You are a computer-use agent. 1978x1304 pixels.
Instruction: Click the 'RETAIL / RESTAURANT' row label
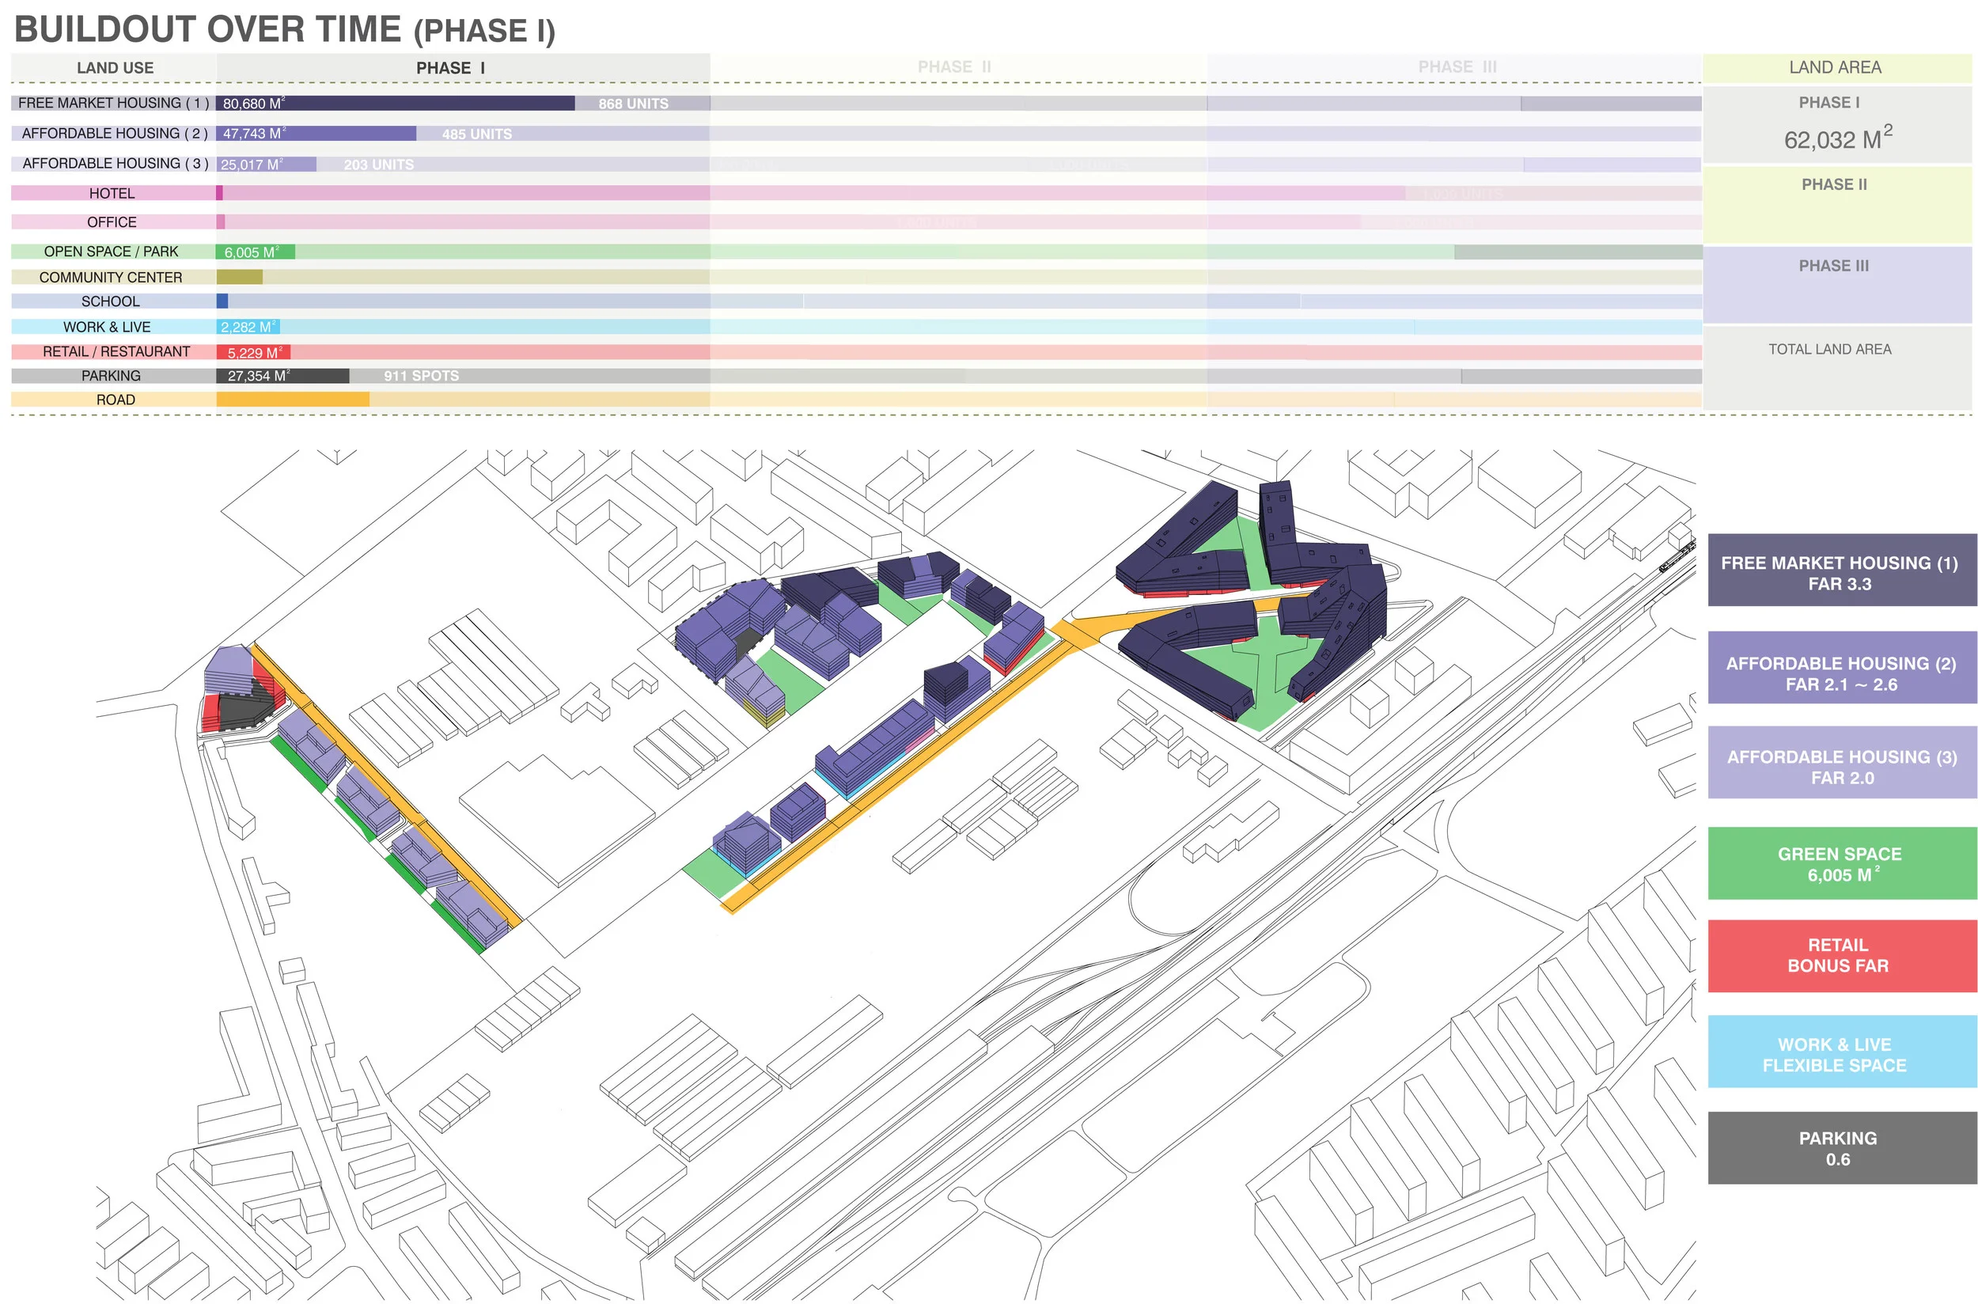(x=116, y=352)
